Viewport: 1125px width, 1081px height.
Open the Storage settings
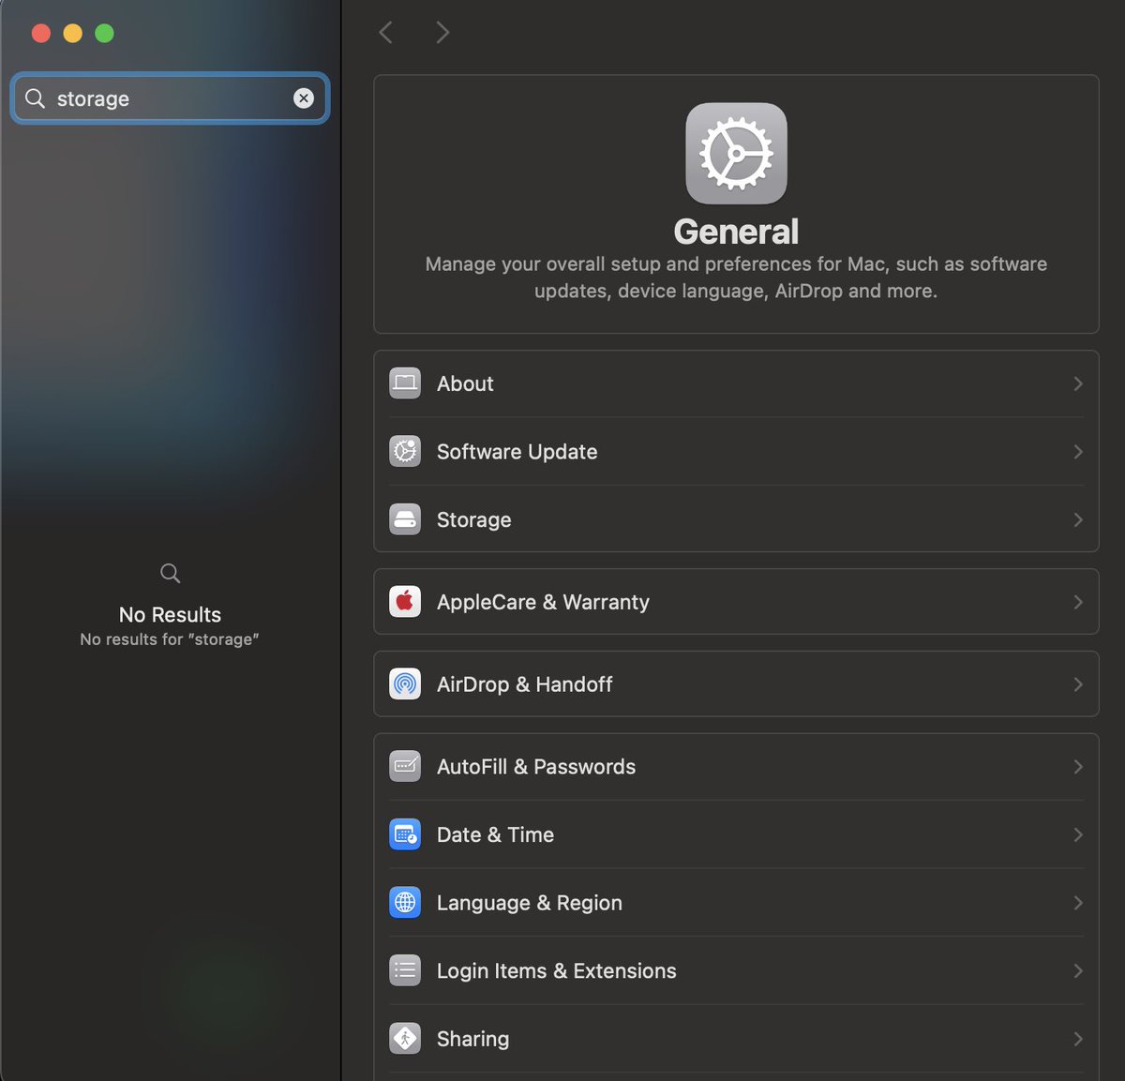(736, 519)
